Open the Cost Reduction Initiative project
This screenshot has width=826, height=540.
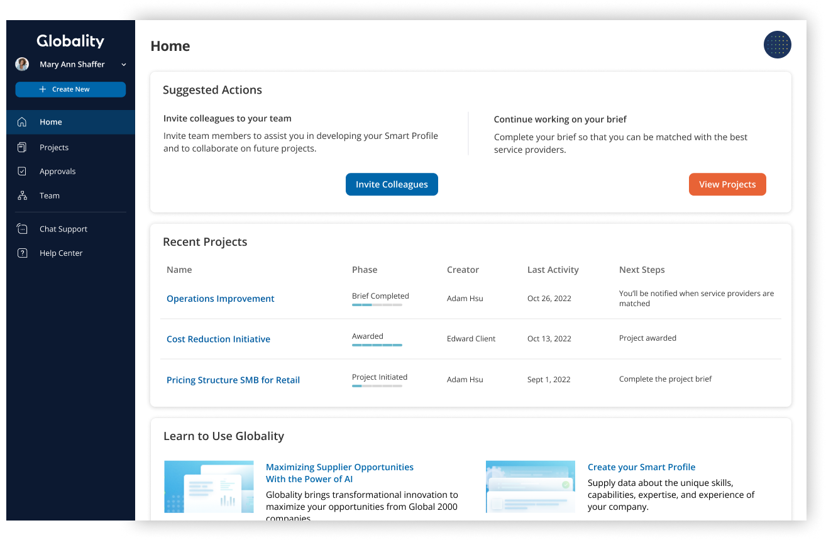tap(218, 339)
